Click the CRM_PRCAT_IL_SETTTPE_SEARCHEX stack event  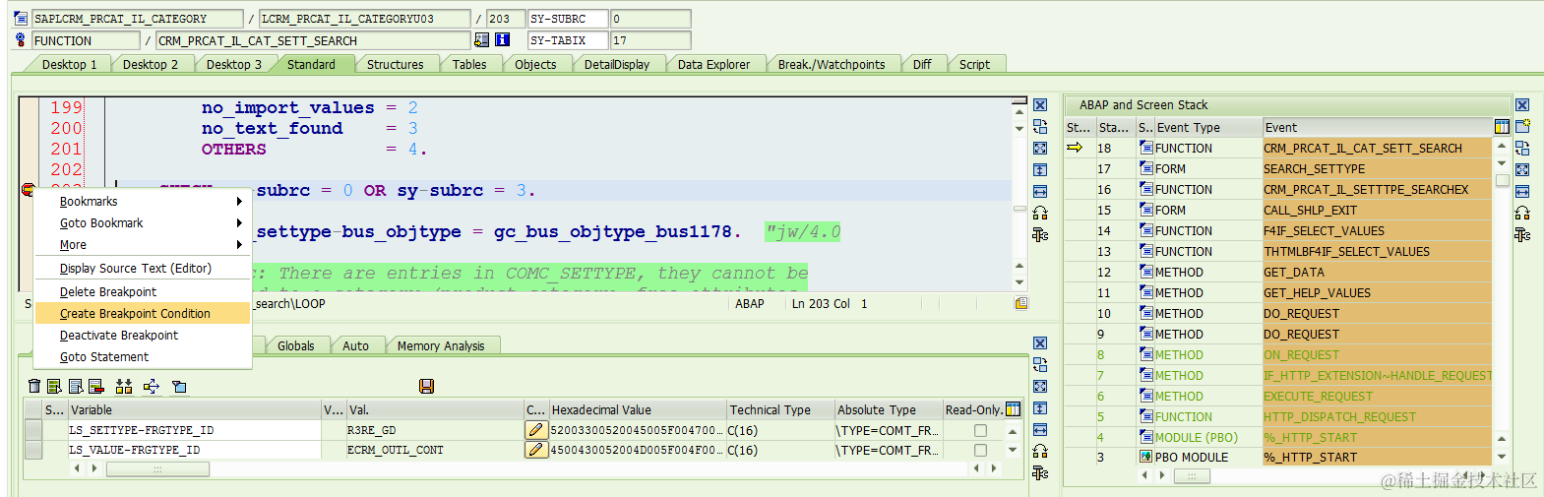[x=1377, y=189]
